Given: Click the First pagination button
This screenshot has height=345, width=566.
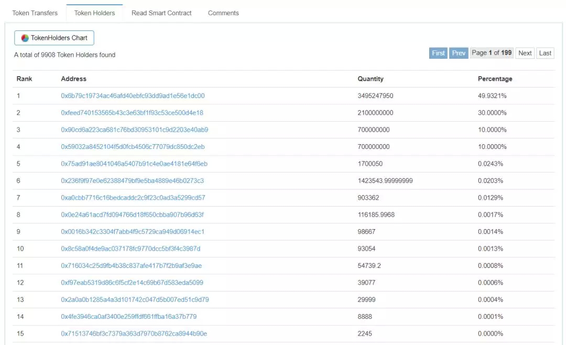Looking at the screenshot, I should 438,53.
